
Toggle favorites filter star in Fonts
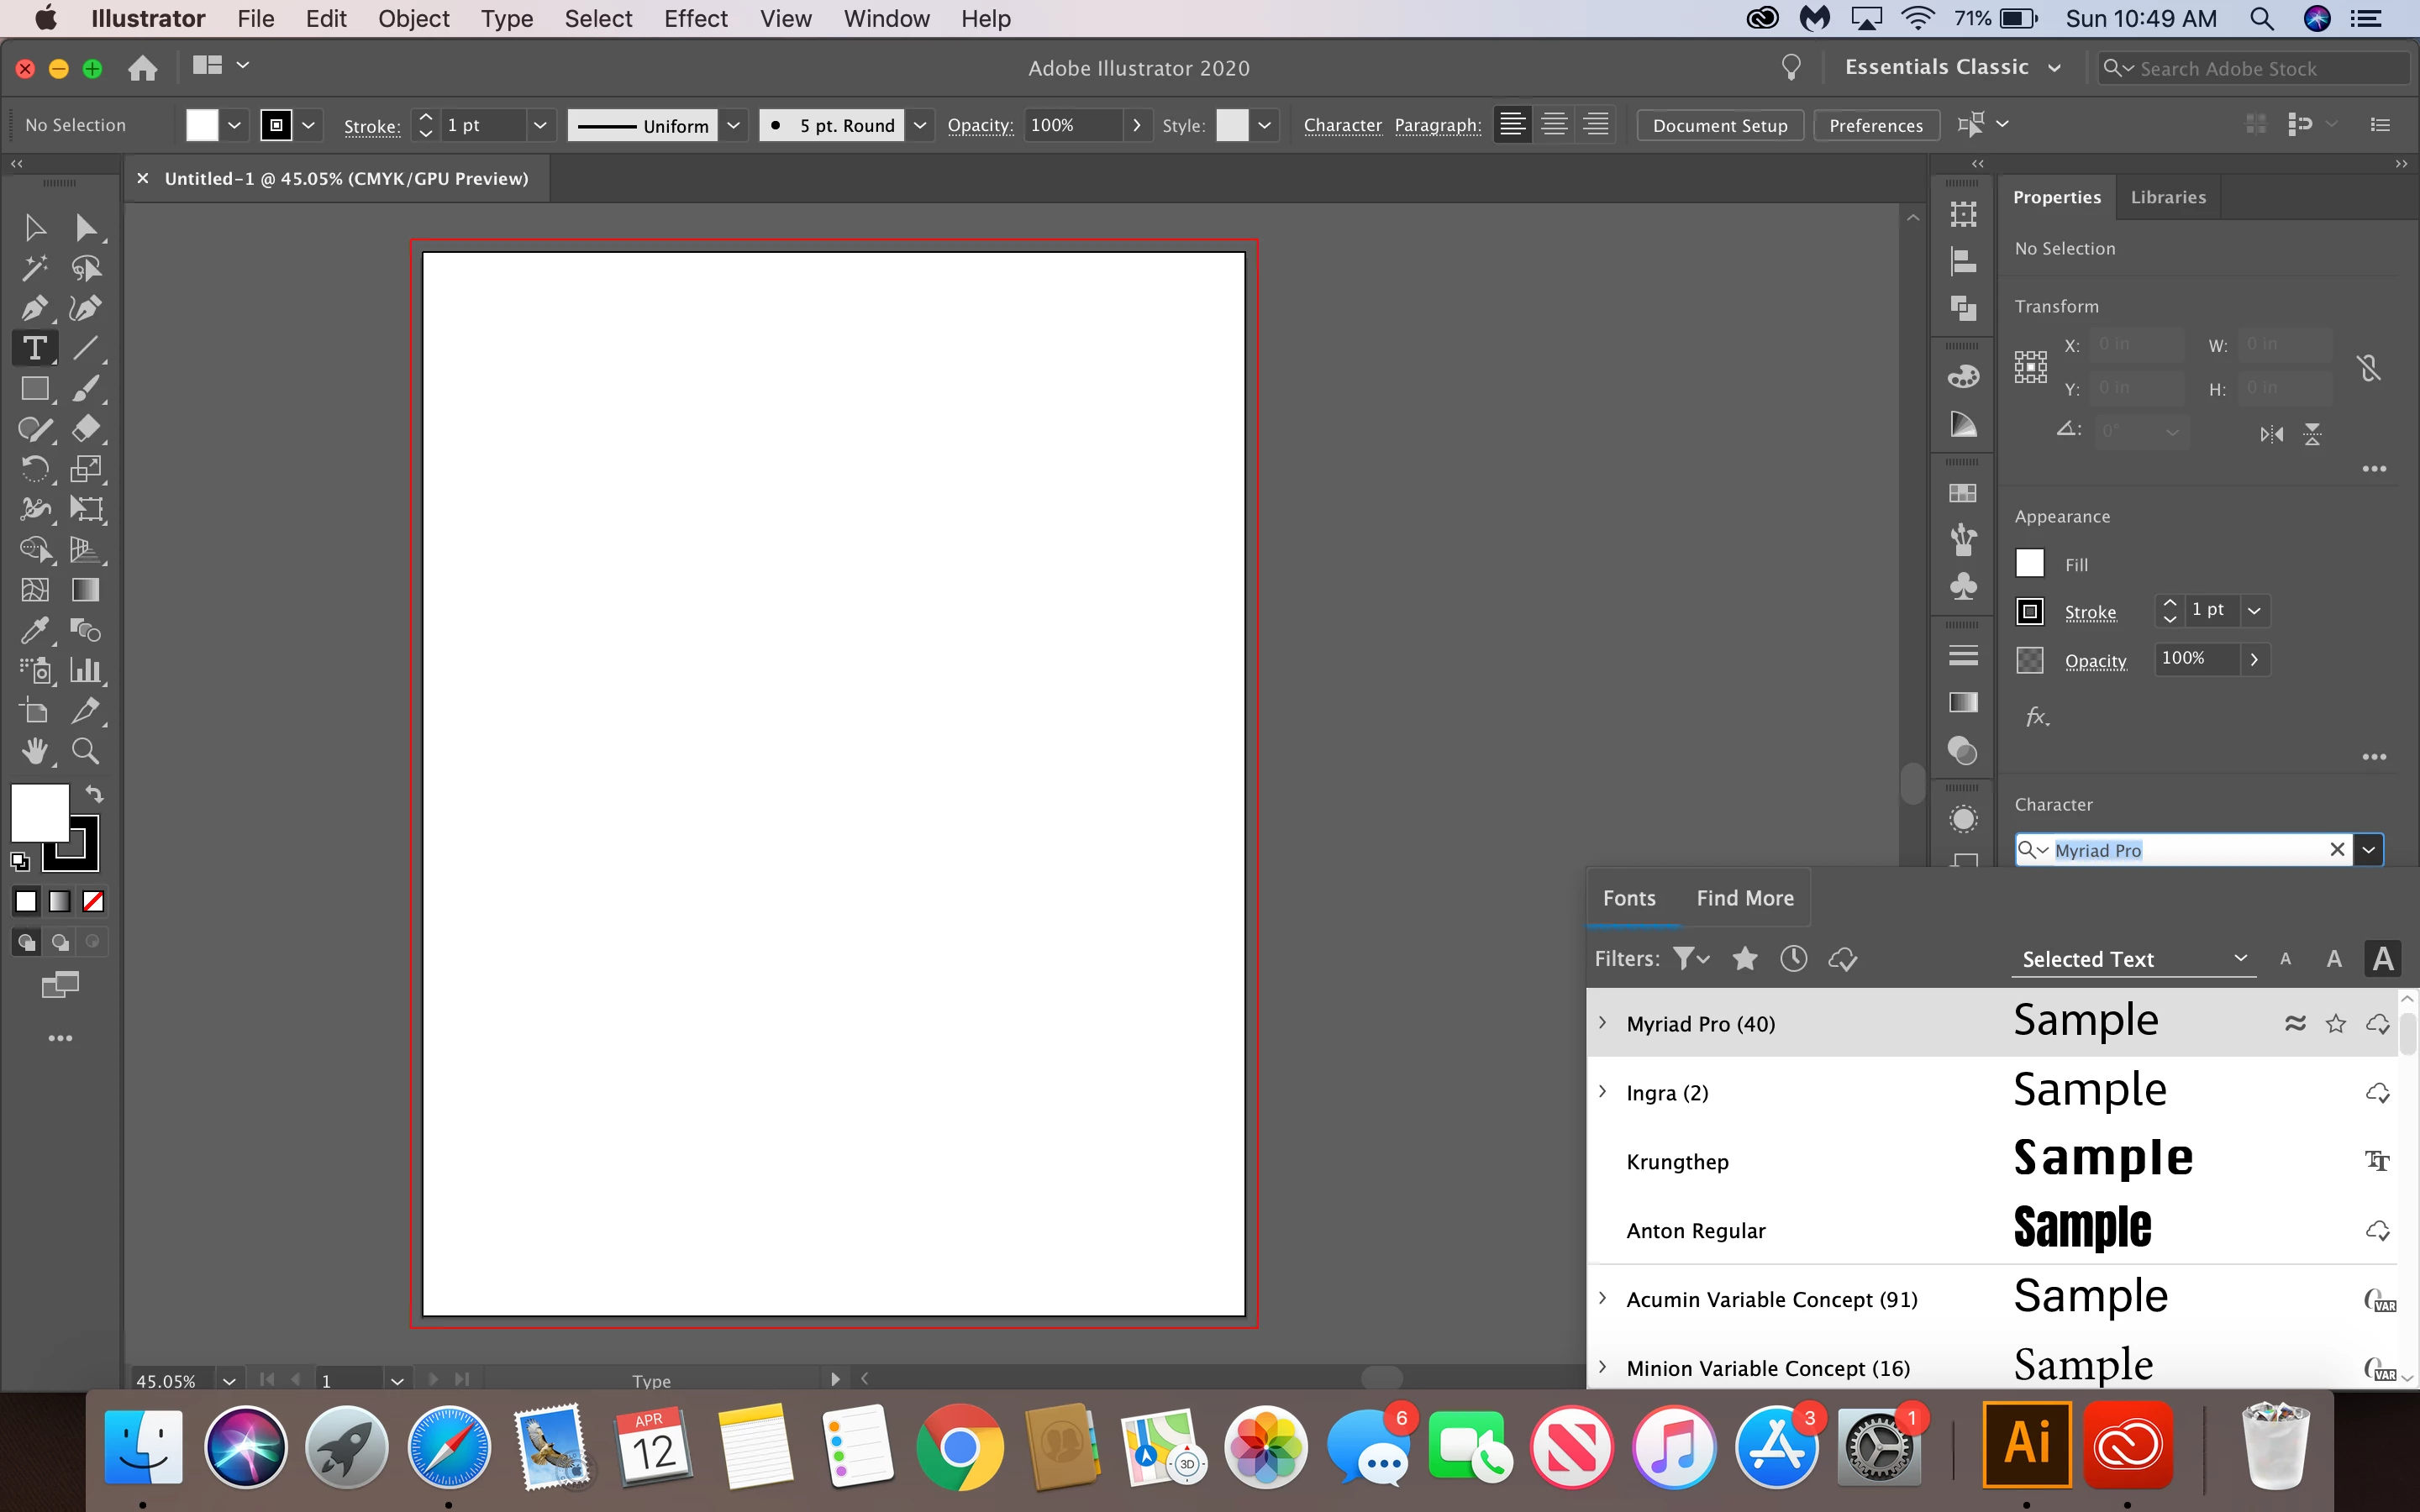[x=1745, y=959]
